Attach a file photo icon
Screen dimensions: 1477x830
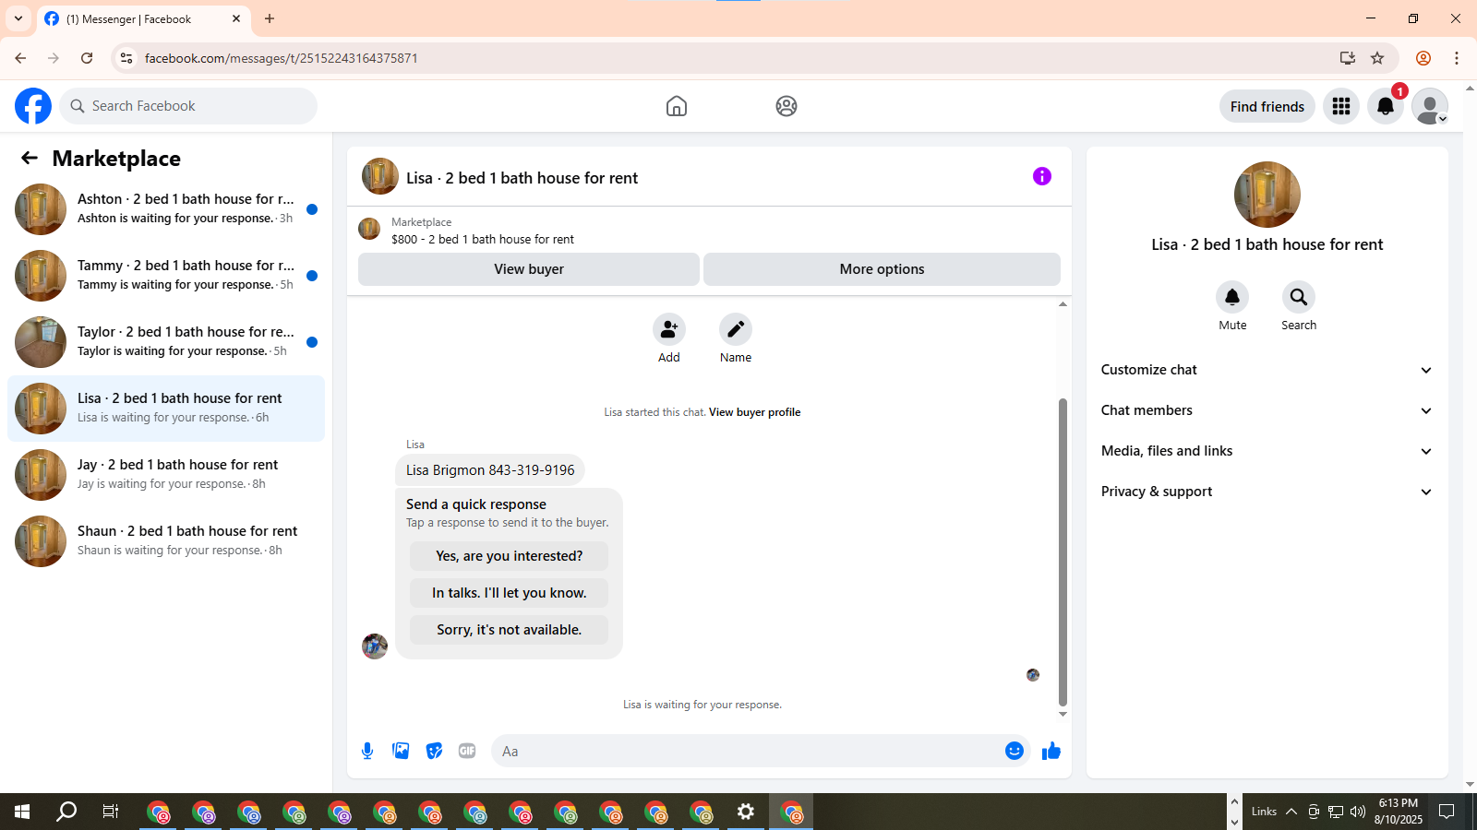coord(401,751)
